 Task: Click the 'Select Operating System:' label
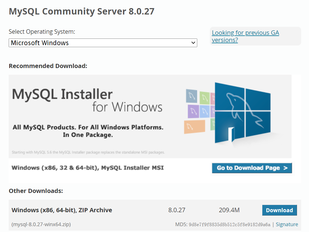click(x=42, y=32)
